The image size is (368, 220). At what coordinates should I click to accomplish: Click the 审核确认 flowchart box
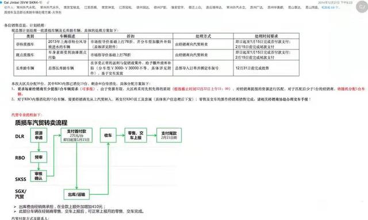[x=39, y=176]
